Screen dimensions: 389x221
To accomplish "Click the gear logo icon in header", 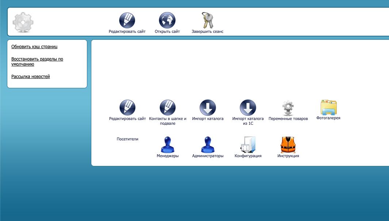I will click(23, 22).
